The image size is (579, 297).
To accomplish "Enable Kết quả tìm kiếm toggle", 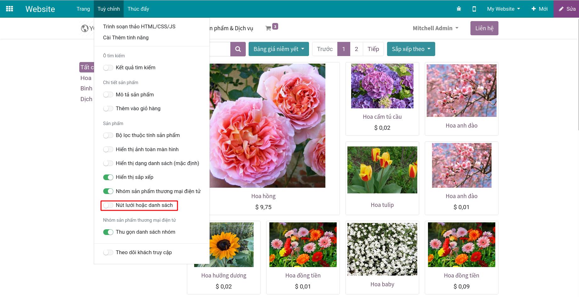I will (x=108, y=68).
